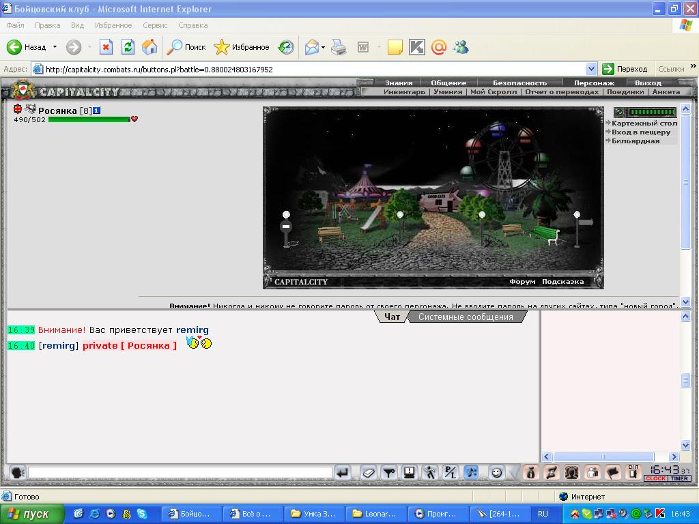The width and height of the screenshot is (699, 524).
Task: Click the scroll icon in bottom bar
Action: (551, 472)
